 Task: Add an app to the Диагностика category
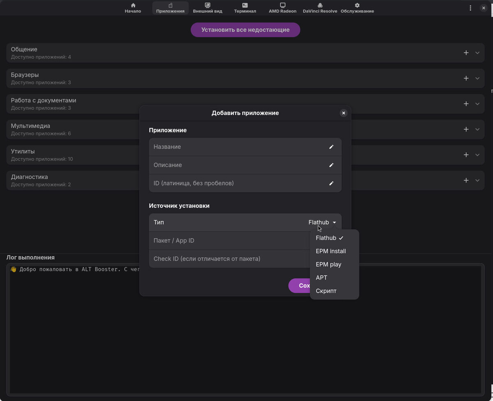[466, 180]
